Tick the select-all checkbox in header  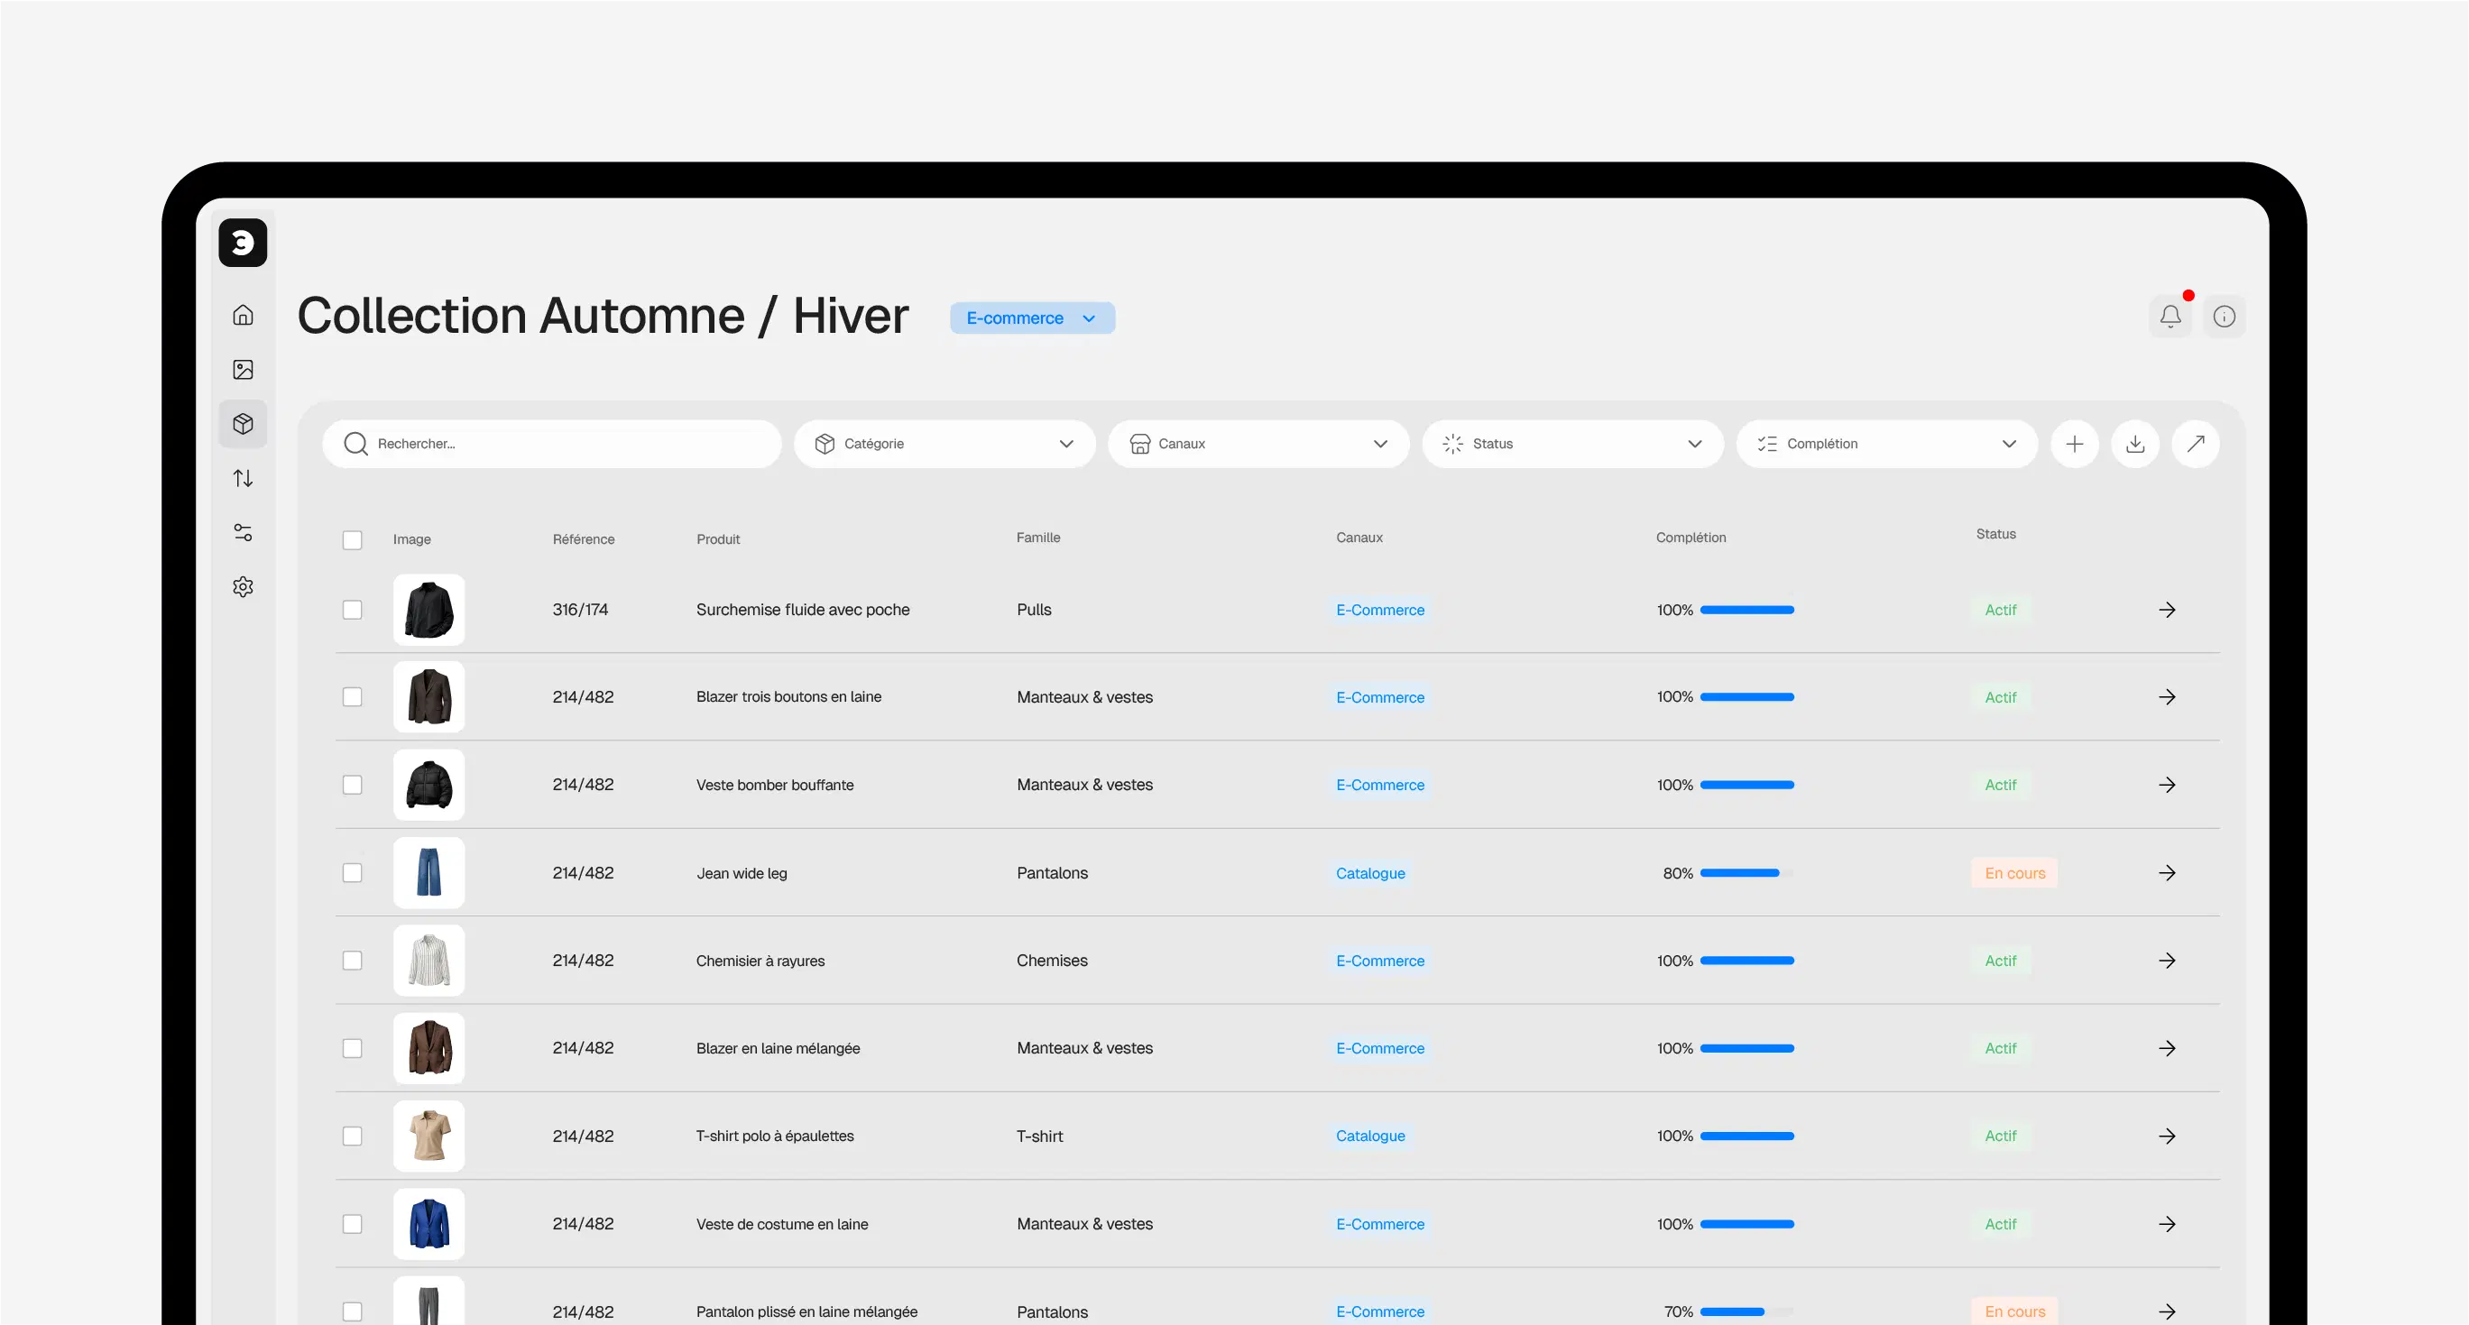point(353,540)
